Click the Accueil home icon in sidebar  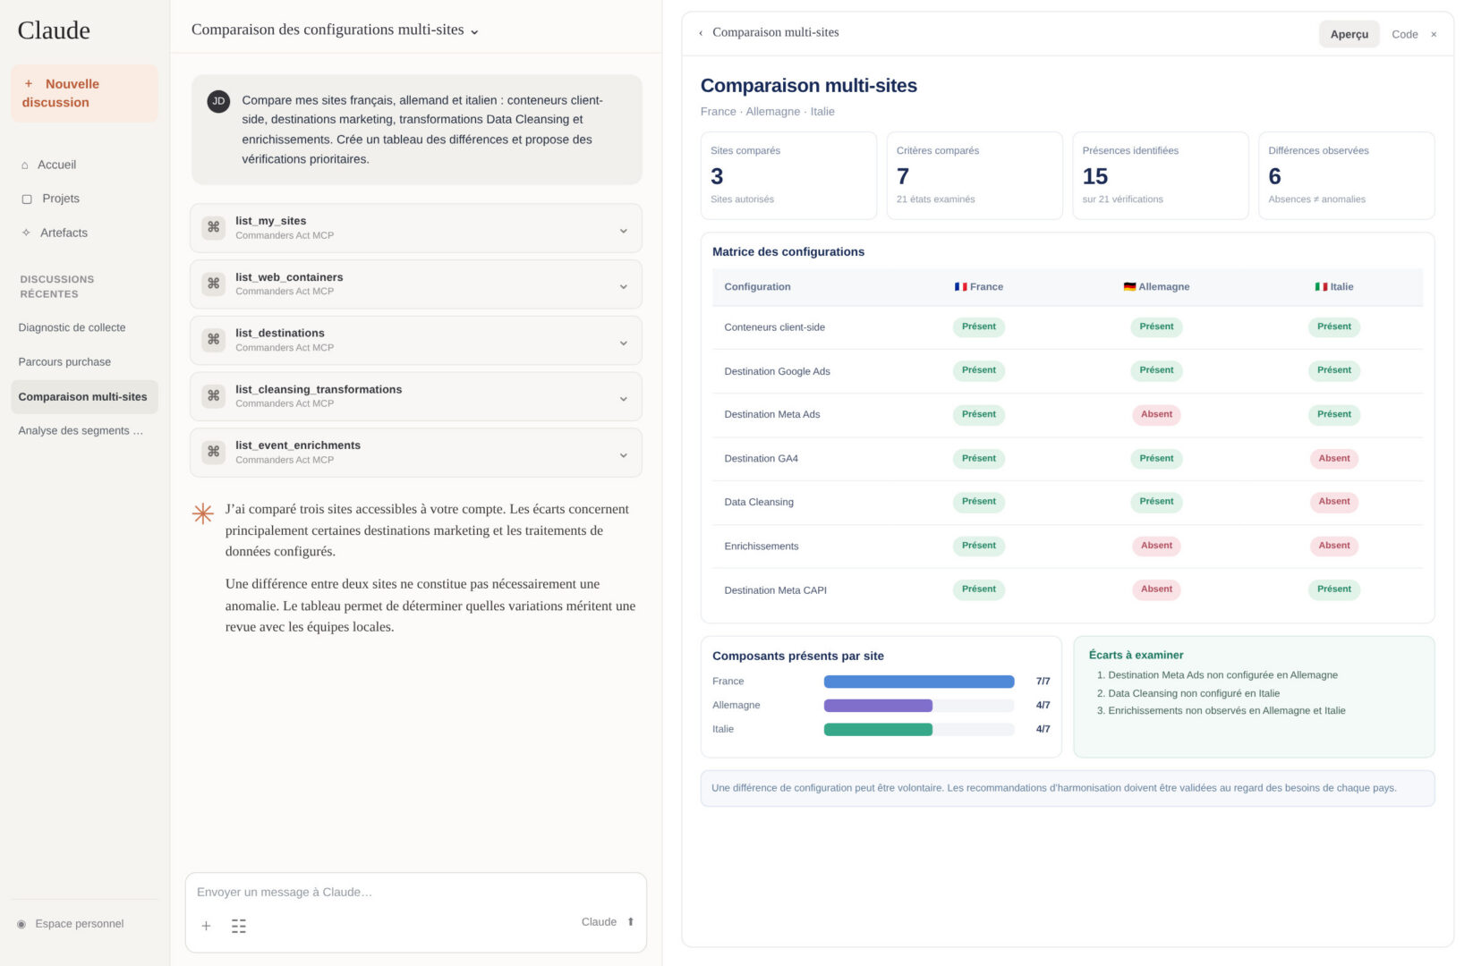click(25, 165)
